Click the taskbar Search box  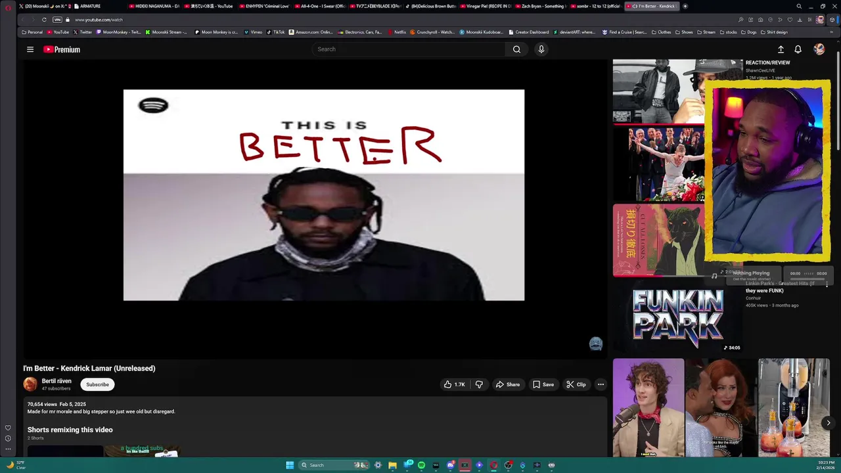pyautogui.click(x=334, y=465)
